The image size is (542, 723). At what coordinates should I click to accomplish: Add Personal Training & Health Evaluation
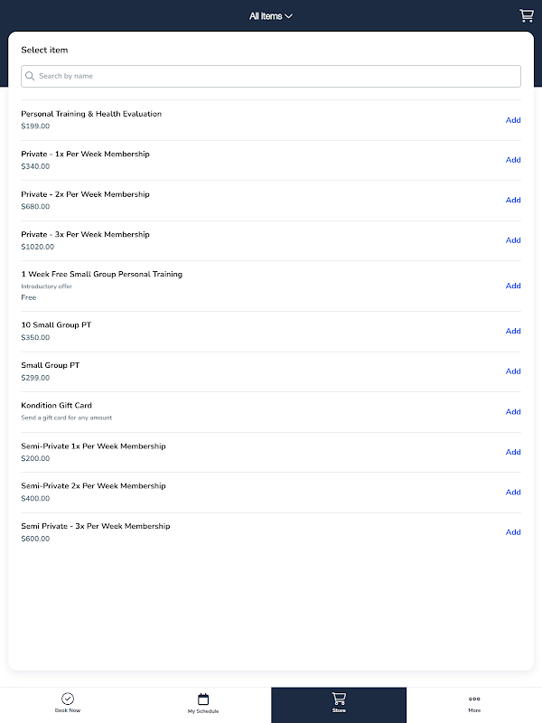pyautogui.click(x=513, y=120)
